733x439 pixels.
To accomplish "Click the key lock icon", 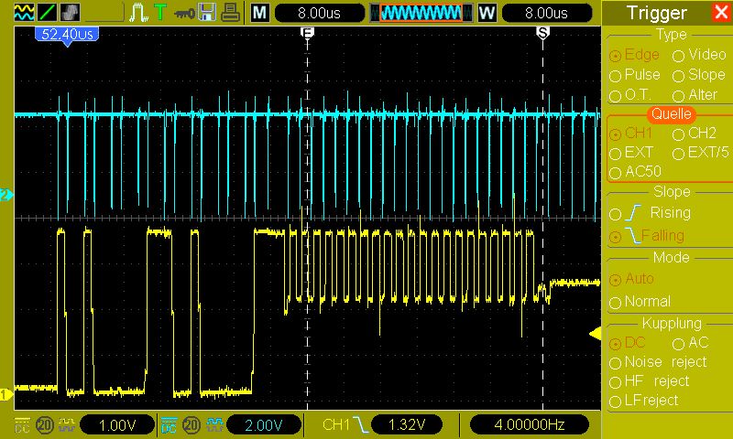I will [x=184, y=14].
